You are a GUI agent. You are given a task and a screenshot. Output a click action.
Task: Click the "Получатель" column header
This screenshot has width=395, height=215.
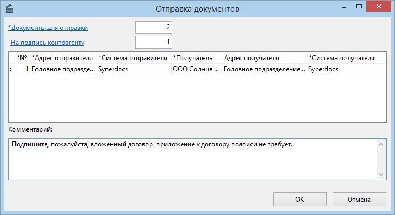coord(196,58)
